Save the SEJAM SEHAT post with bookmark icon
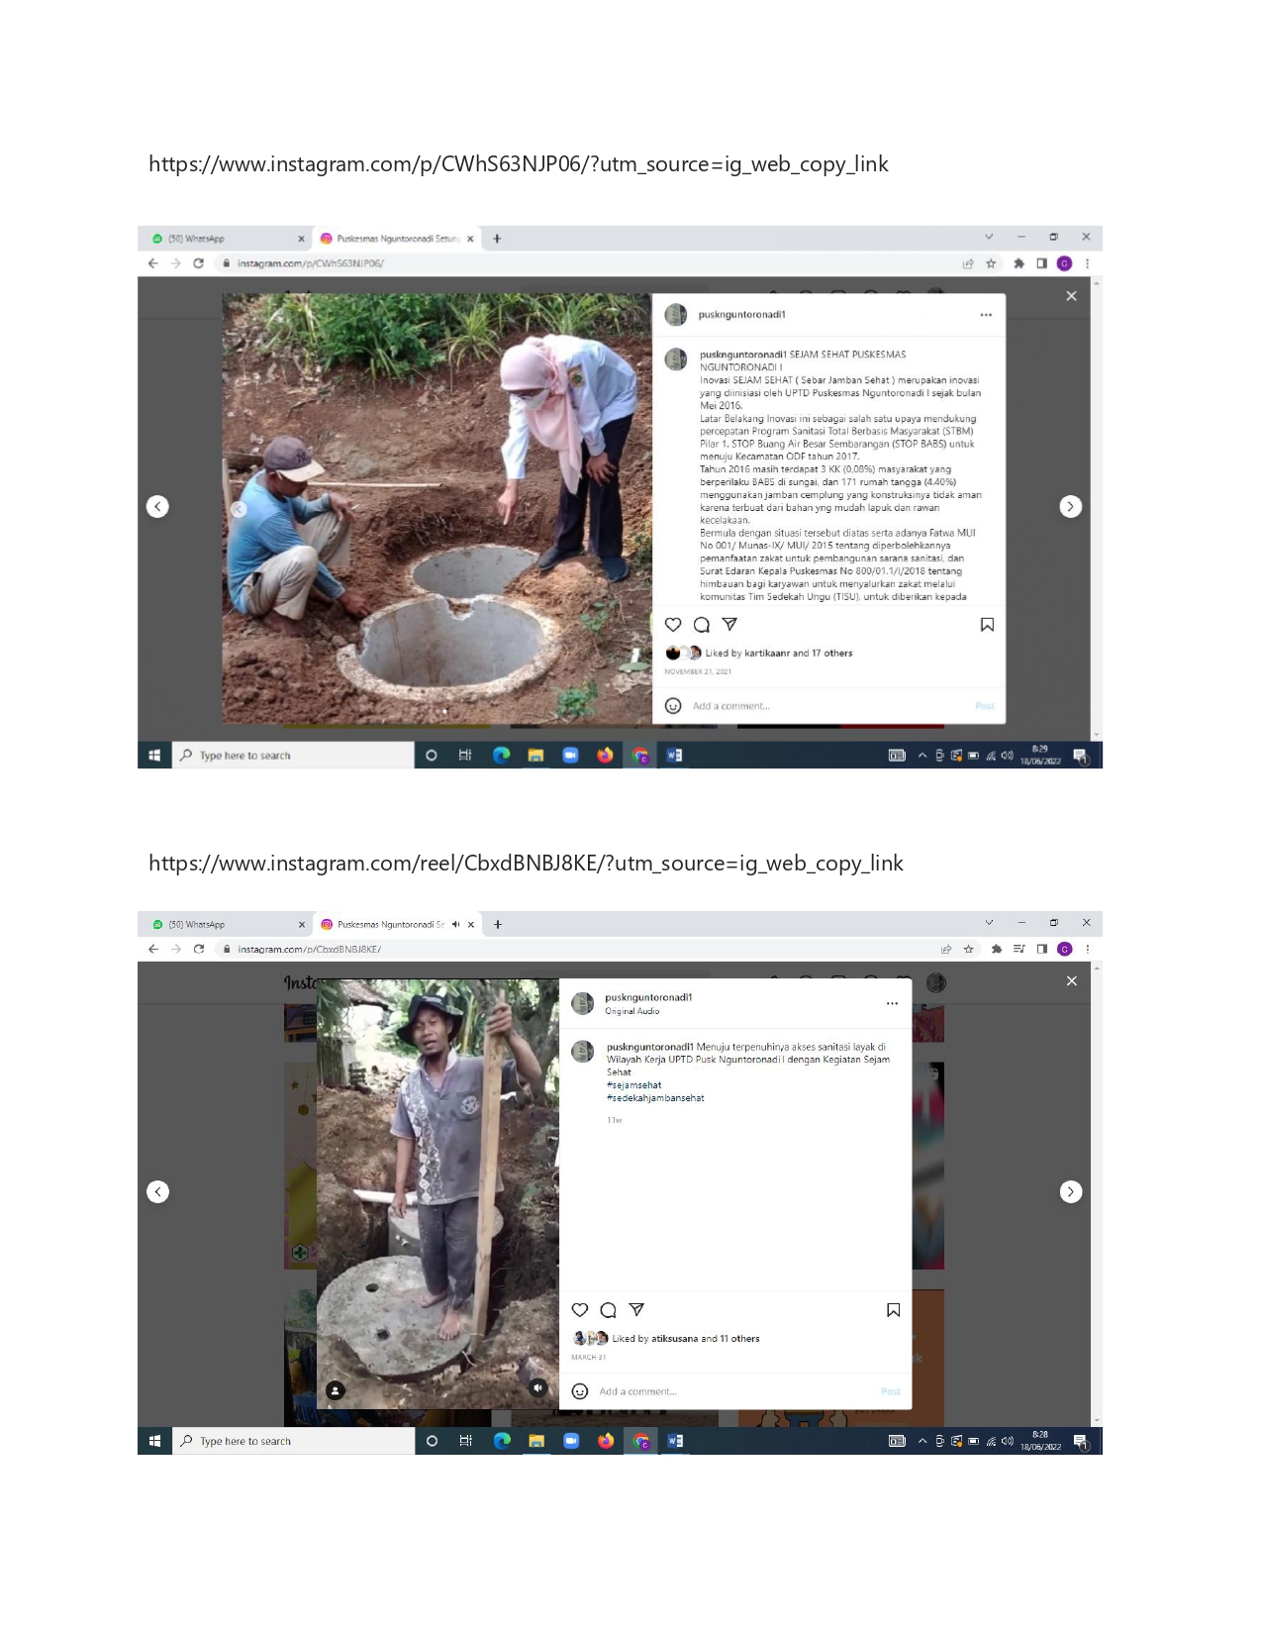The image size is (1262, 1634). 987,625
